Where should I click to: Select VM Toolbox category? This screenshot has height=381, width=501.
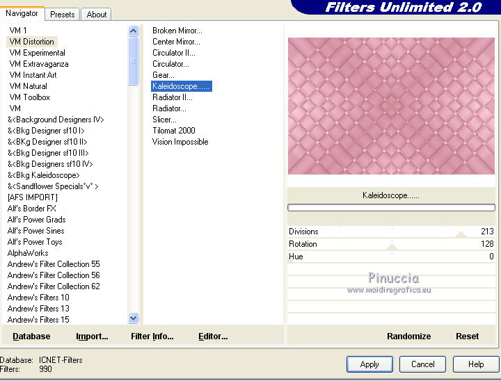coord(29,97)
